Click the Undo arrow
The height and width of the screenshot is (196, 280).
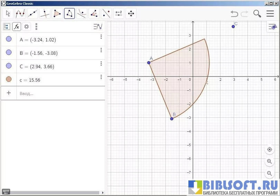[234, 14]
